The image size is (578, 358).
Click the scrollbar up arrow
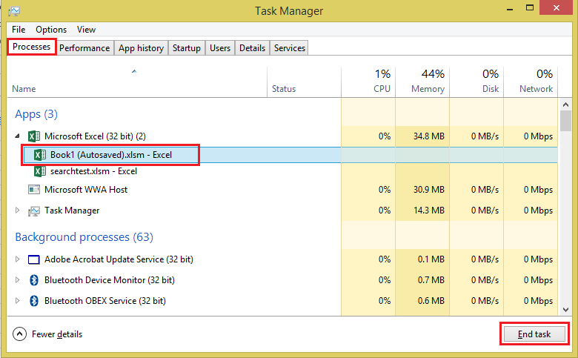(566, 105)
